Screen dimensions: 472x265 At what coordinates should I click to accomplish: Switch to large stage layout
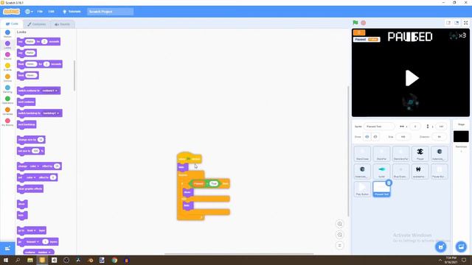457,23
